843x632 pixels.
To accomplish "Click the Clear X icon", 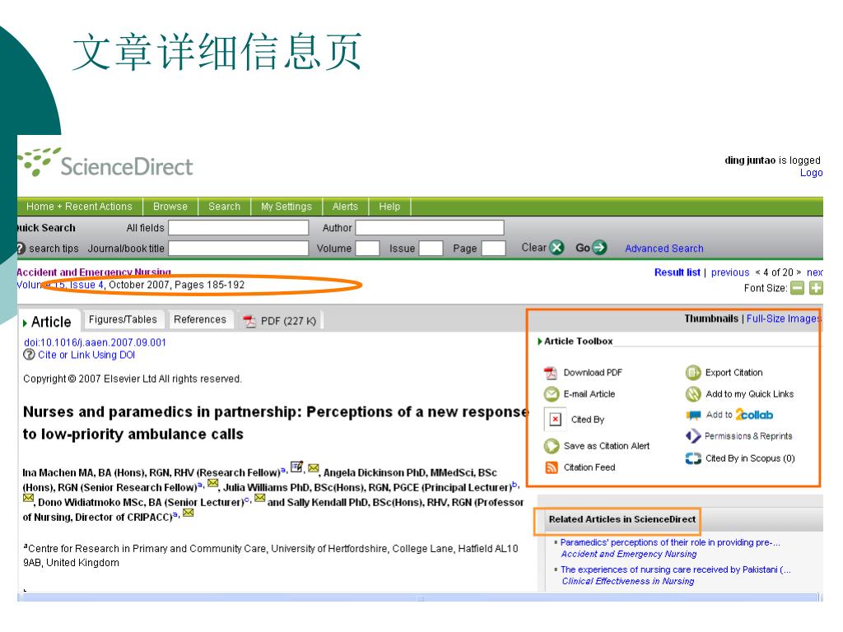I will (557, 248).
